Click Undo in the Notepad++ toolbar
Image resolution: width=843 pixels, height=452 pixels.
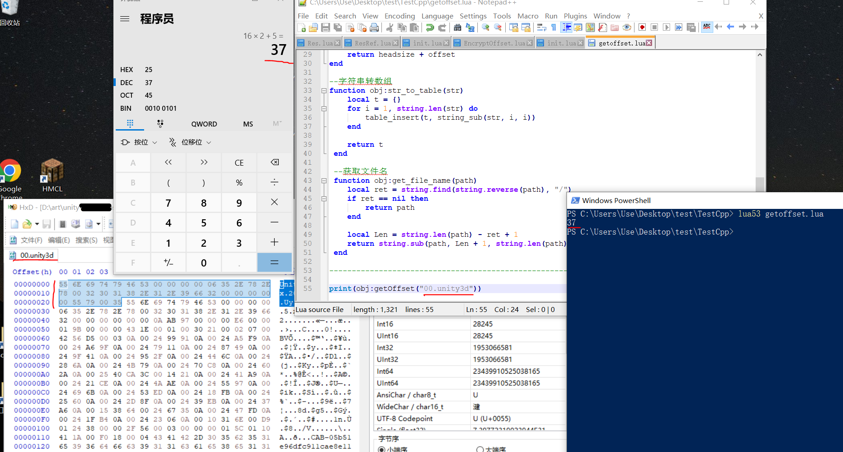(x=430, y=27)
